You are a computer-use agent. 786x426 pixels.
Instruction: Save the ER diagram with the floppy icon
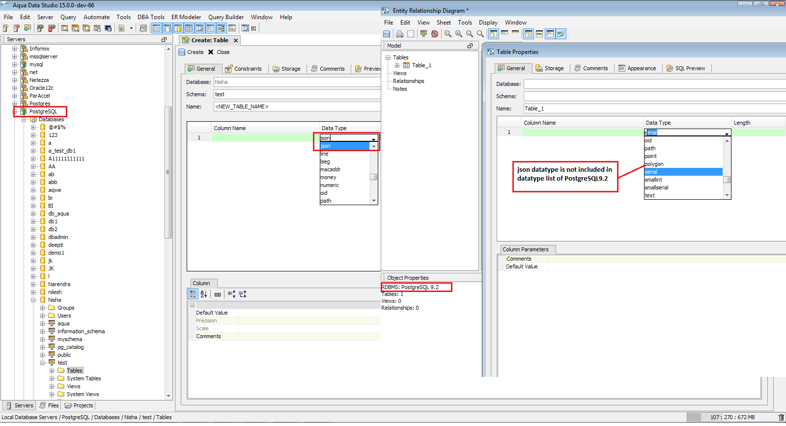click(387, 34)
